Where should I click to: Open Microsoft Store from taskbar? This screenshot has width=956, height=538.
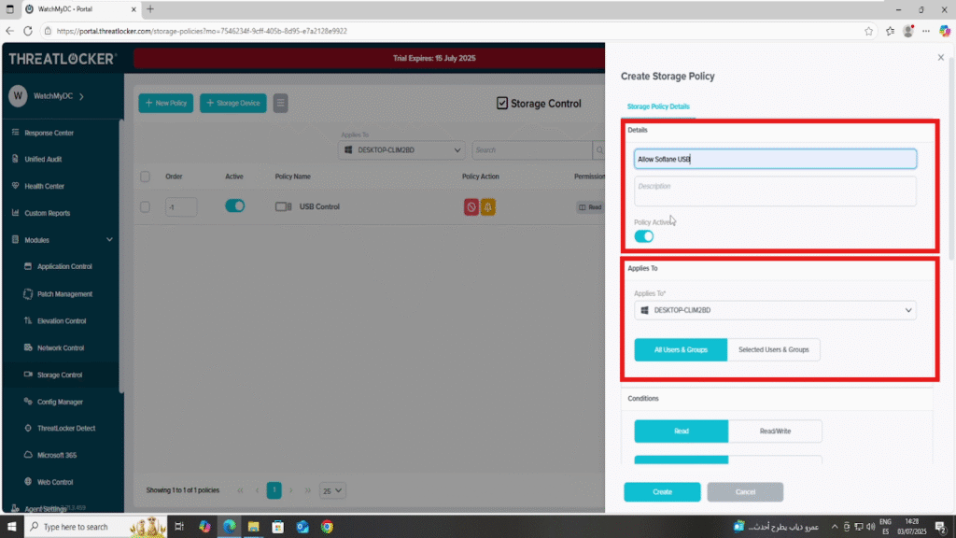pyautogui.click(x=278, y=527)
